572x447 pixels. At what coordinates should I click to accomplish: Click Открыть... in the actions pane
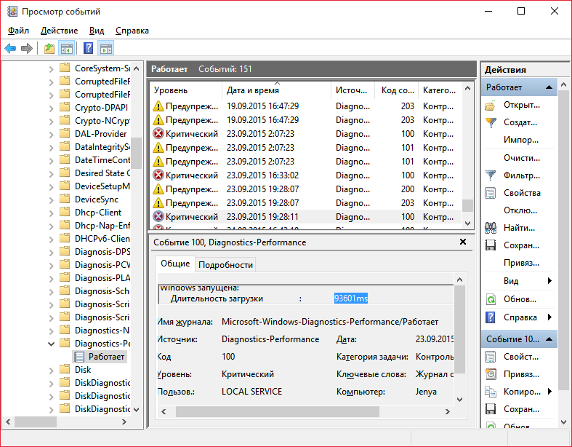pos(521,105)
